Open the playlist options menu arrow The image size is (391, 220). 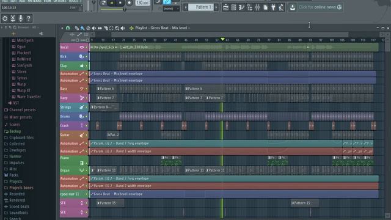62,28
